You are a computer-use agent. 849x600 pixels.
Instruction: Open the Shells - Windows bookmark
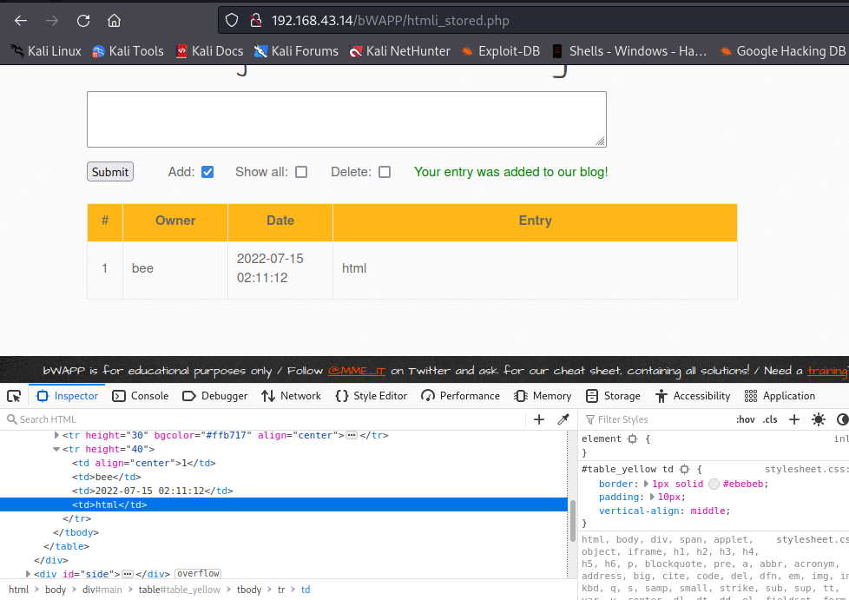pos(629,51)
